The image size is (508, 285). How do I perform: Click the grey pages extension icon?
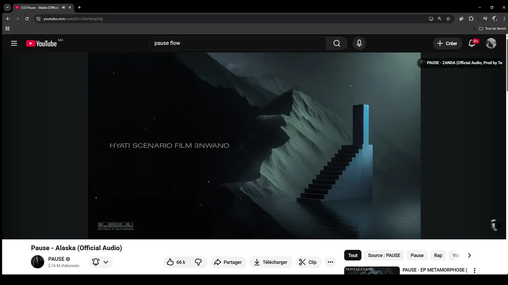coord(461,19)
